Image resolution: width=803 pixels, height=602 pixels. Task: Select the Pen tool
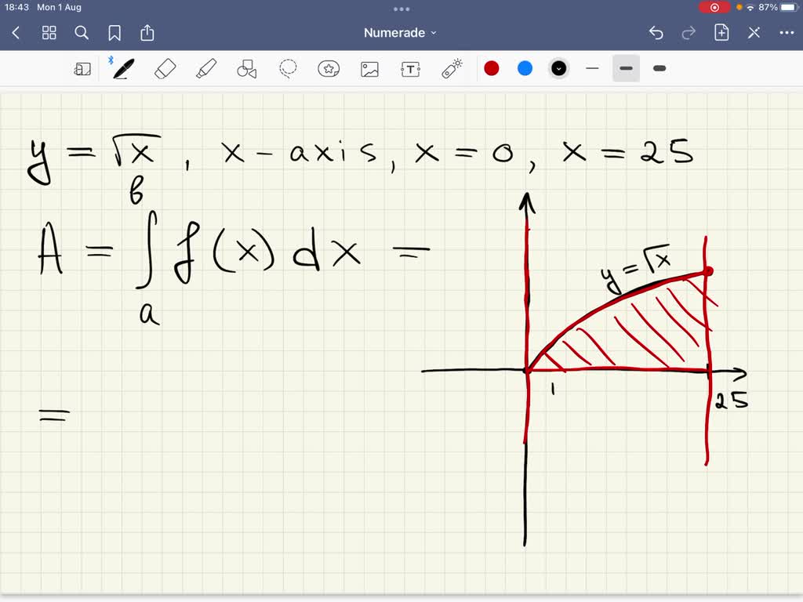coord(122,68)
